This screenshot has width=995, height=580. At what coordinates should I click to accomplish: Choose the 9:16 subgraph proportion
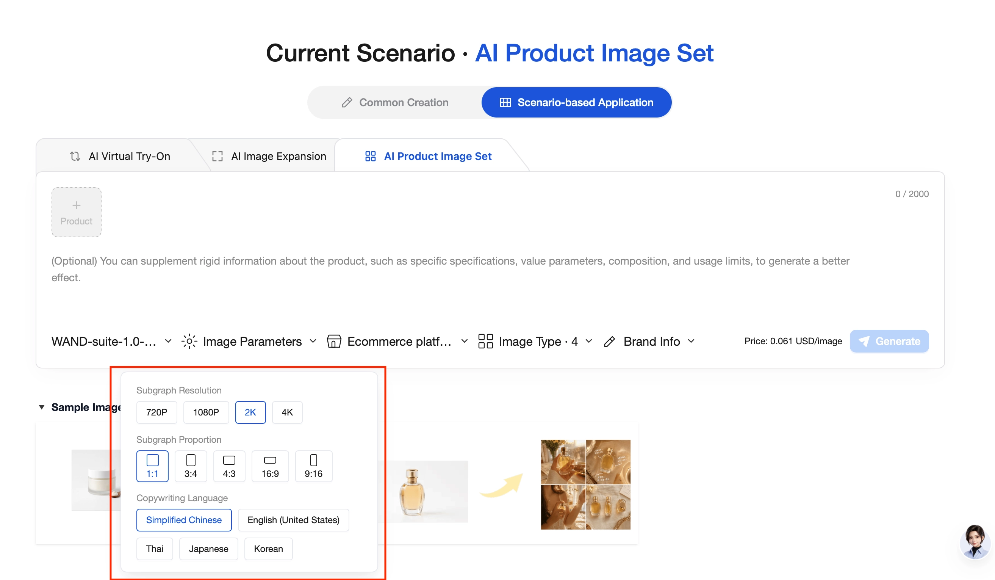click(x=313, y=466)
